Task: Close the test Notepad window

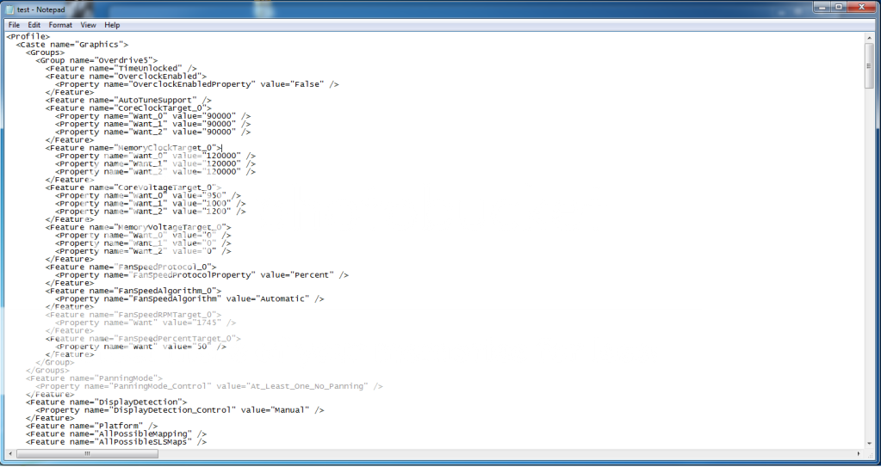Action: click(x=861, y=8)
